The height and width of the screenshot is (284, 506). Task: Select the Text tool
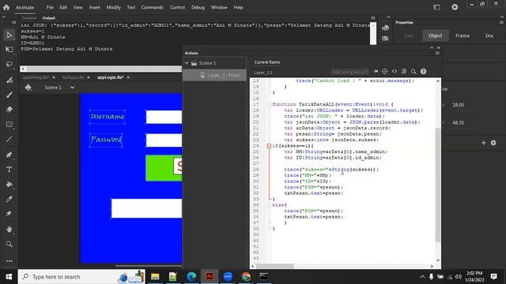(9, 170)
